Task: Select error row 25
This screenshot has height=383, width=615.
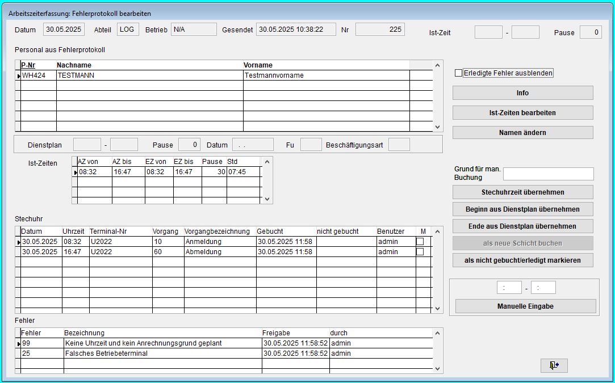Action: tap(224, 353)
